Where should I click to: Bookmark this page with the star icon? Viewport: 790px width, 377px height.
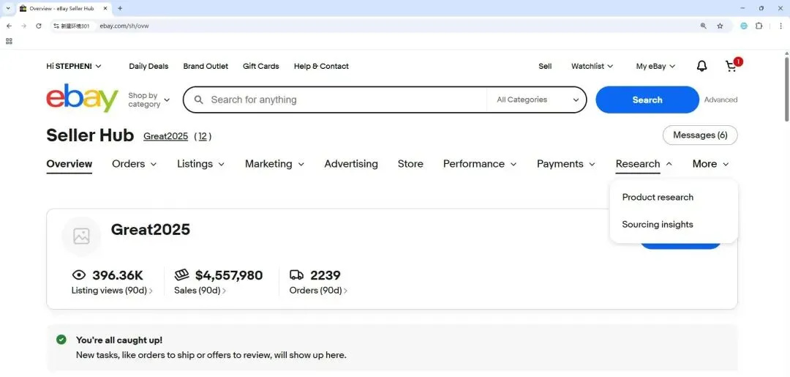point(720,26)
